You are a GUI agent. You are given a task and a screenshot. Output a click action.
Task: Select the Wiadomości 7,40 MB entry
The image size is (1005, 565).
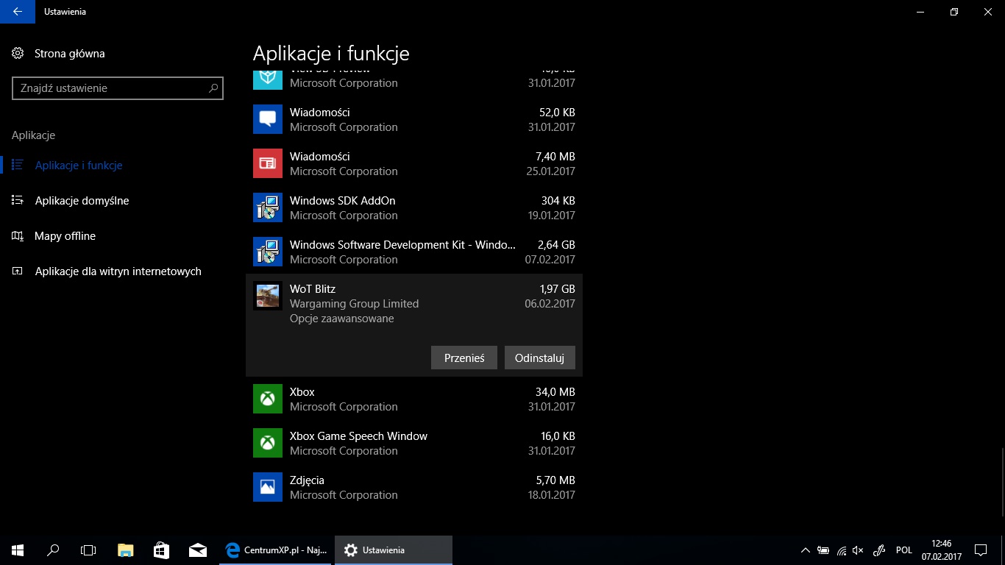pyautogui.click(x=414, y=163)
